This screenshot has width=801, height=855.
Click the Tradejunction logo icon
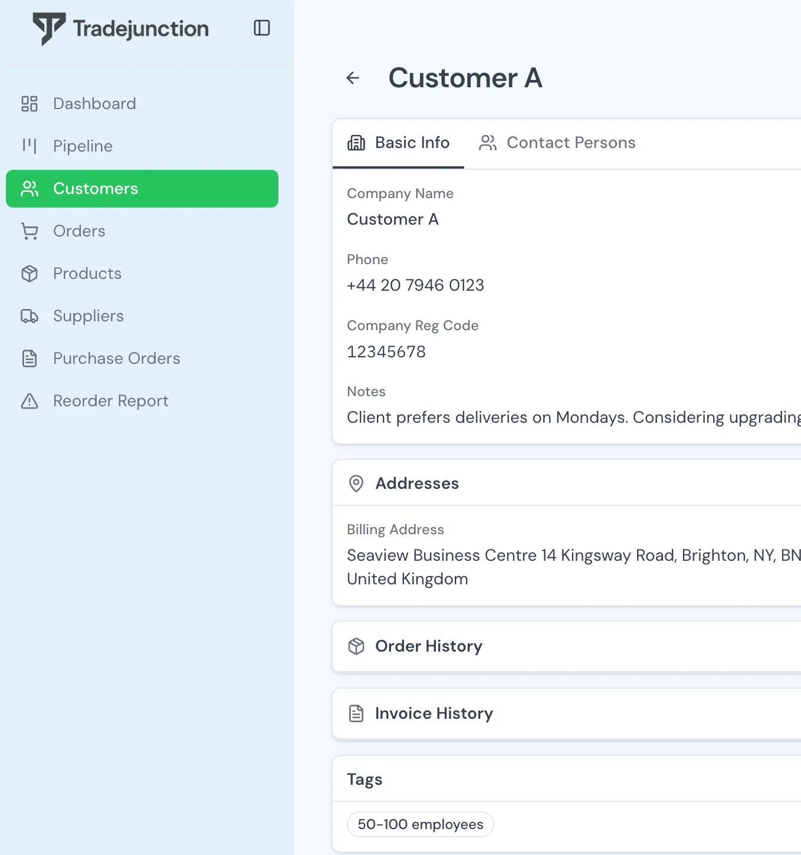(49, 29)
